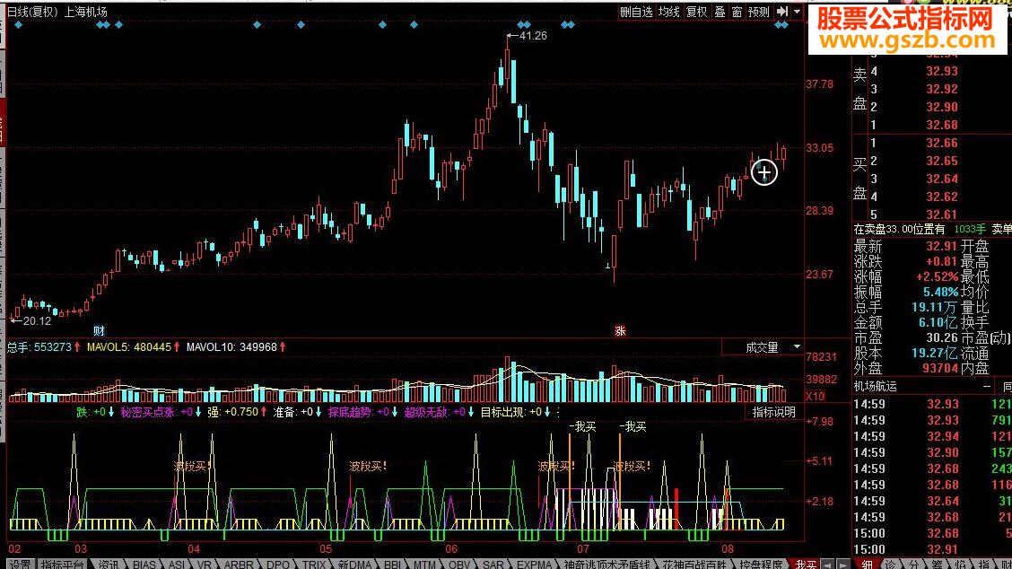This screenshot has height=569, width=1012.
Task: Select the 神奇逃顶术矛盾线 indicator tab
Action: click(x=607, y=564)
